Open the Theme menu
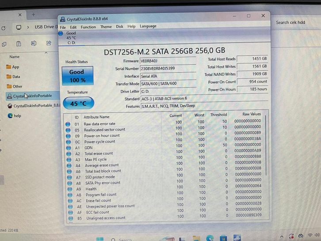 (106, 27)
